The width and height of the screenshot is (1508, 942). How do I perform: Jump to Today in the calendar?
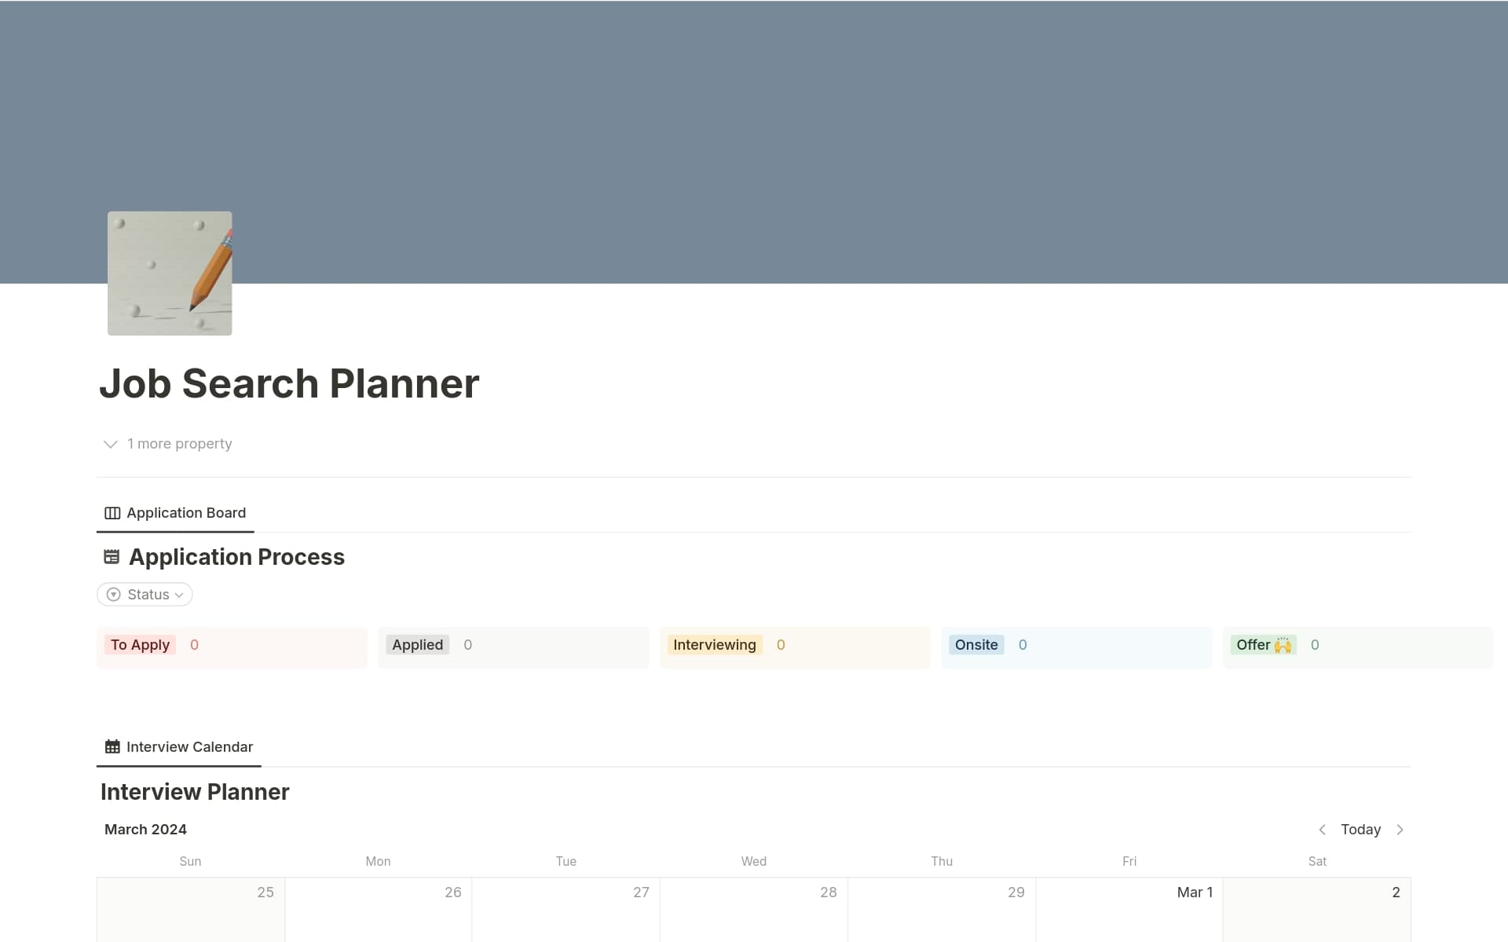click(x=1360, y=830)
